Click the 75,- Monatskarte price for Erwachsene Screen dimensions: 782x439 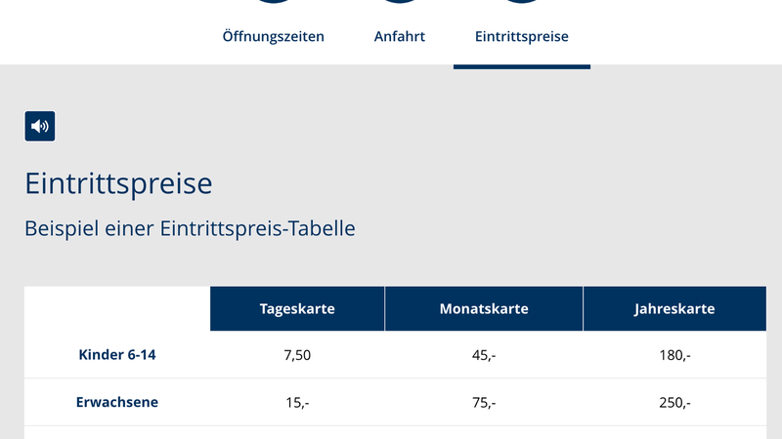click(484, 403)
